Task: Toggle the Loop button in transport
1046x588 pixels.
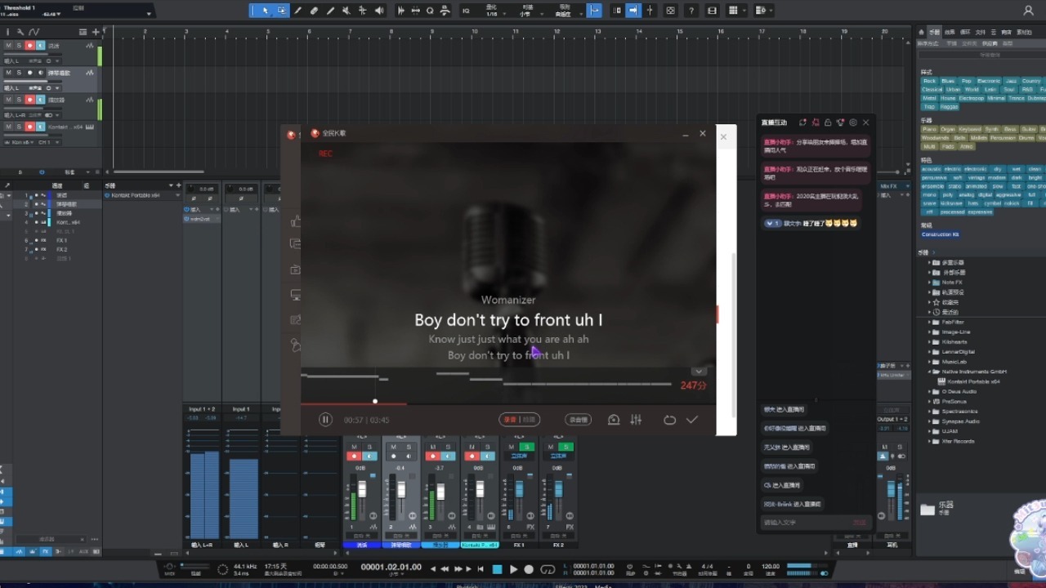Action: pos(548,569)
